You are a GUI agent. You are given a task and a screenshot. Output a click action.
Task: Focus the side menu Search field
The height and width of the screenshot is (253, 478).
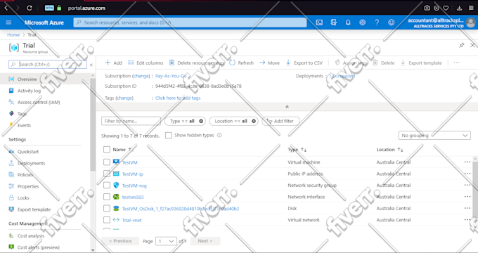coord(48,65)
